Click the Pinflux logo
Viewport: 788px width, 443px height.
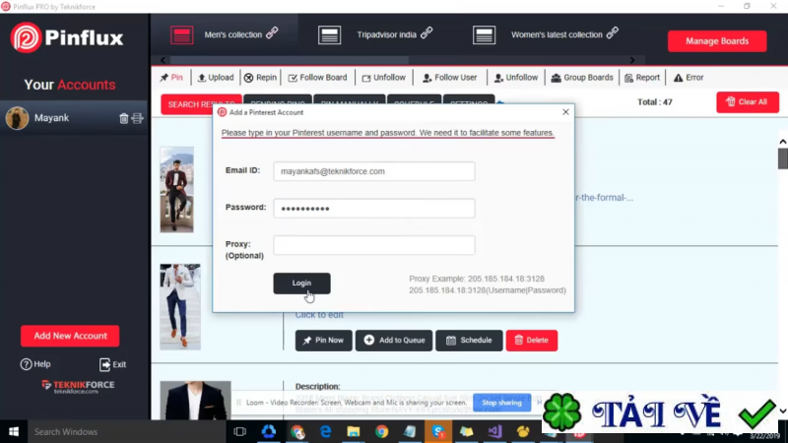coord(67,37)
